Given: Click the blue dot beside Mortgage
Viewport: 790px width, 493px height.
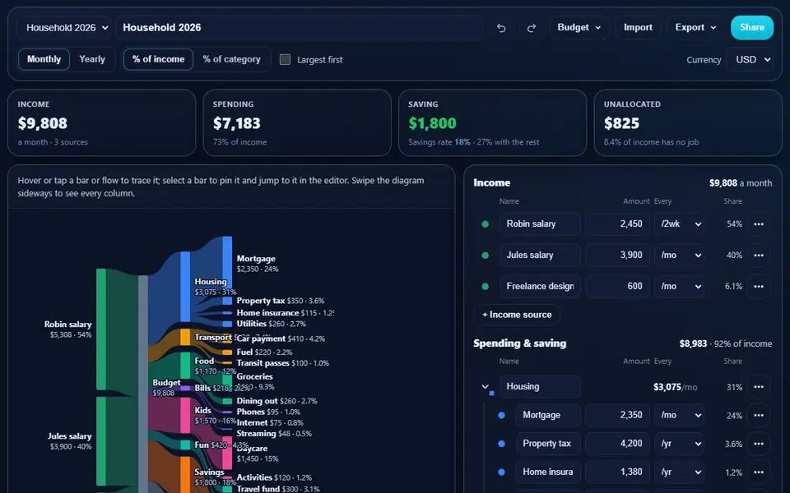Looking at the screenshot, I should (x=501, y=416).
